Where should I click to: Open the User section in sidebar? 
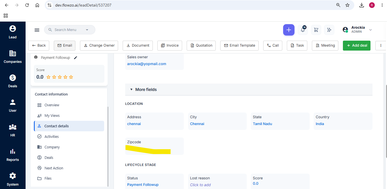[x=13, y=106]
